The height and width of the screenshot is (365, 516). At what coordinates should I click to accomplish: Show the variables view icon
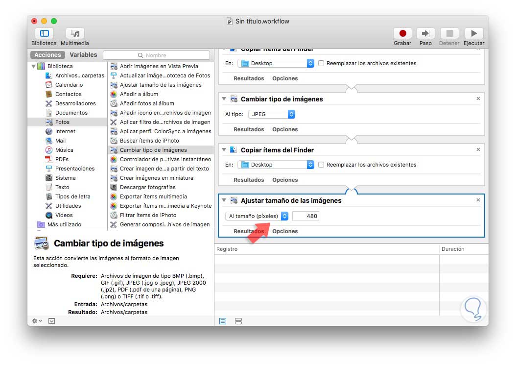tap(238, 321)
